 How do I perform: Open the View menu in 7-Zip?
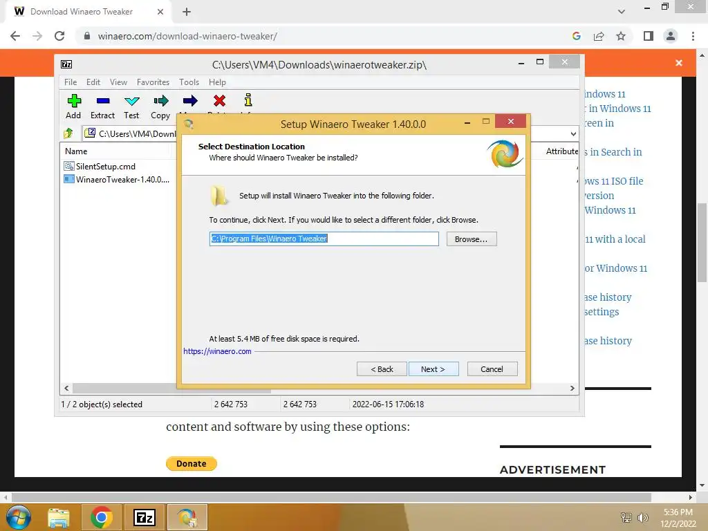[118, 82]
